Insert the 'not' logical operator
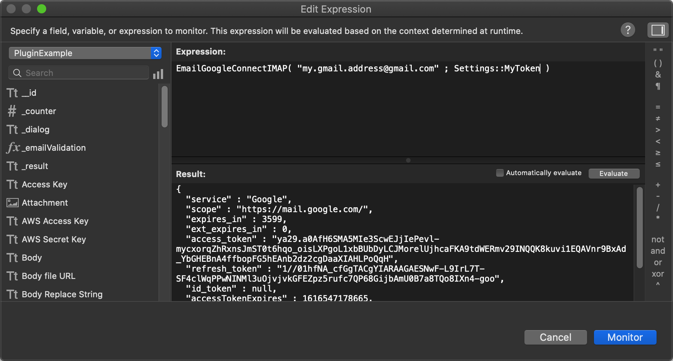The width and height of the screenshot is (673, 361). [x=658, y=240]
